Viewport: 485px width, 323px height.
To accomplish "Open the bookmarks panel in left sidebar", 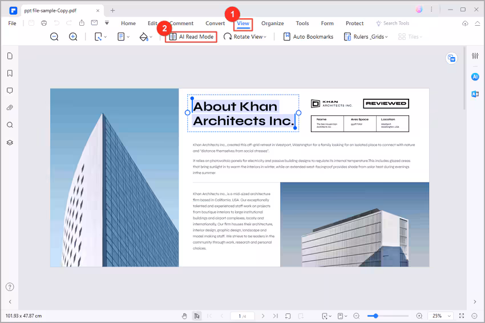I will tap(10, 73).
